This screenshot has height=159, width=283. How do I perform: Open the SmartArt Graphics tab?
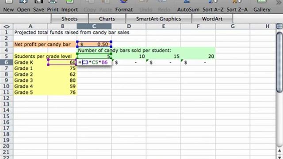(158, 19)
